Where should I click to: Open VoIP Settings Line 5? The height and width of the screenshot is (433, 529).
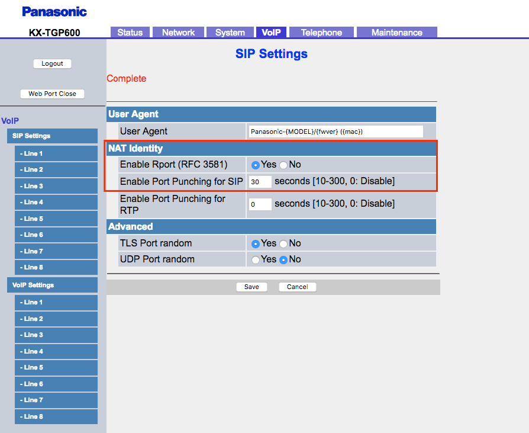pyautogui.click(x=56, y=367)
